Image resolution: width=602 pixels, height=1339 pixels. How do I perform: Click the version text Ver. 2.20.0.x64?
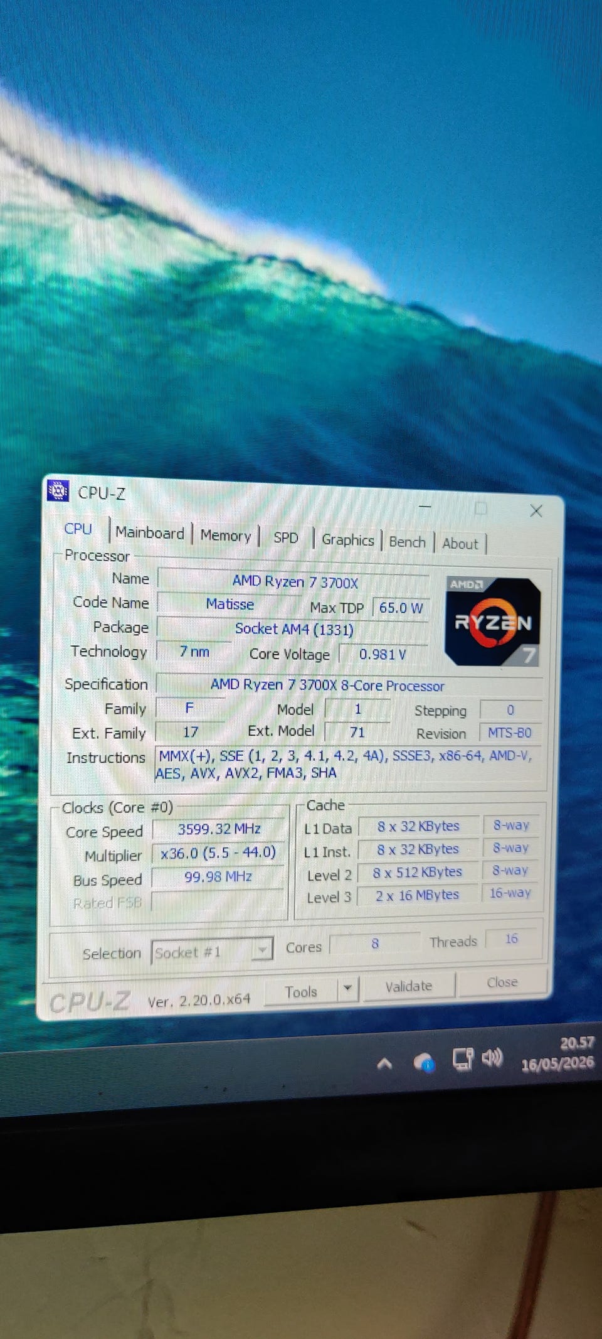point(199,999)
